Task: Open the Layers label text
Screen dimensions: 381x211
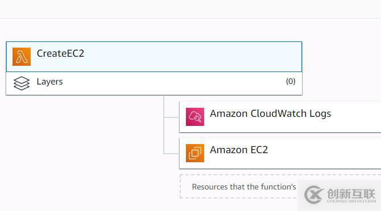Action: point(49,82)
